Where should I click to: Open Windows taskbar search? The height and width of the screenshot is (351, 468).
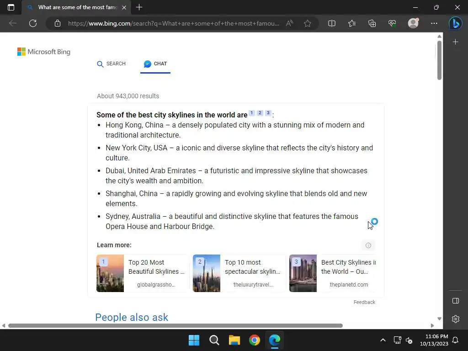(x=214, y=340)
